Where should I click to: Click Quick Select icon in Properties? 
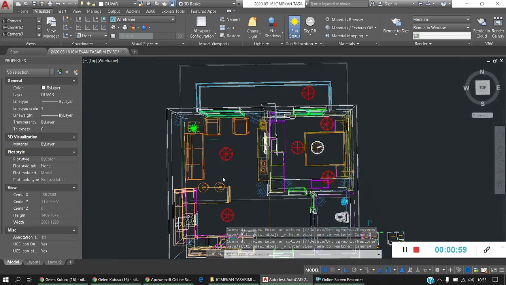point(76,72)
